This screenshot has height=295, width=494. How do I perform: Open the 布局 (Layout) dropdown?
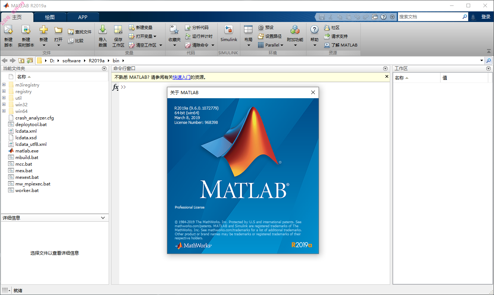[248, 45]
